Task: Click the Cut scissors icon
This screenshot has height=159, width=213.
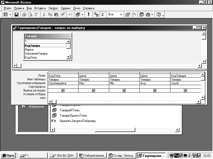Action: pyautogui.click(x=44, y=15)
